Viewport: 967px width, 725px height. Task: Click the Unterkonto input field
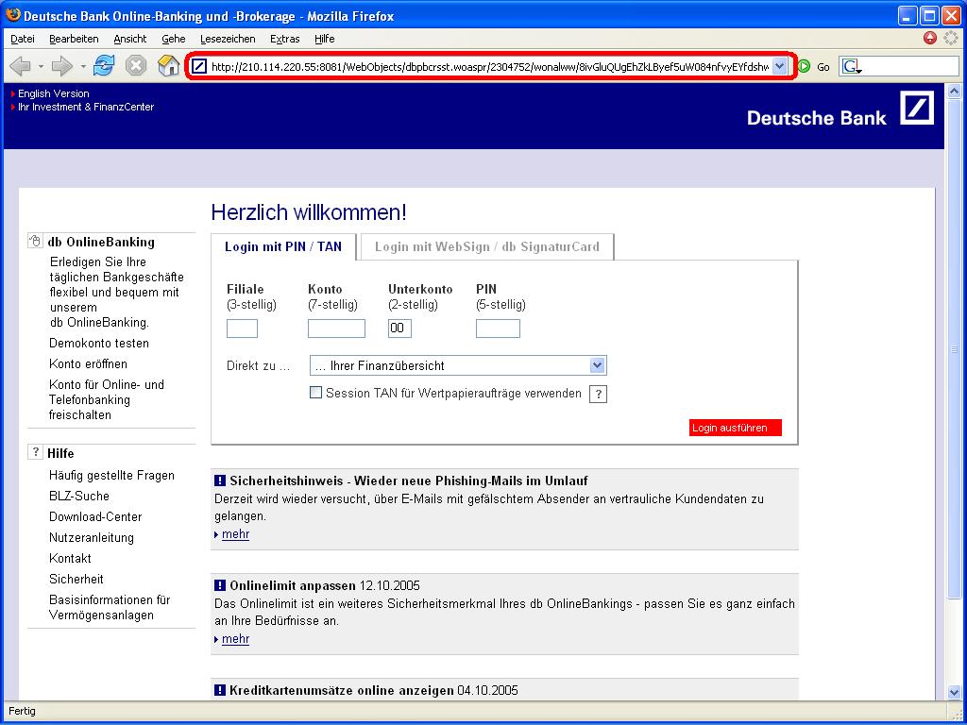tap(399, 329)
